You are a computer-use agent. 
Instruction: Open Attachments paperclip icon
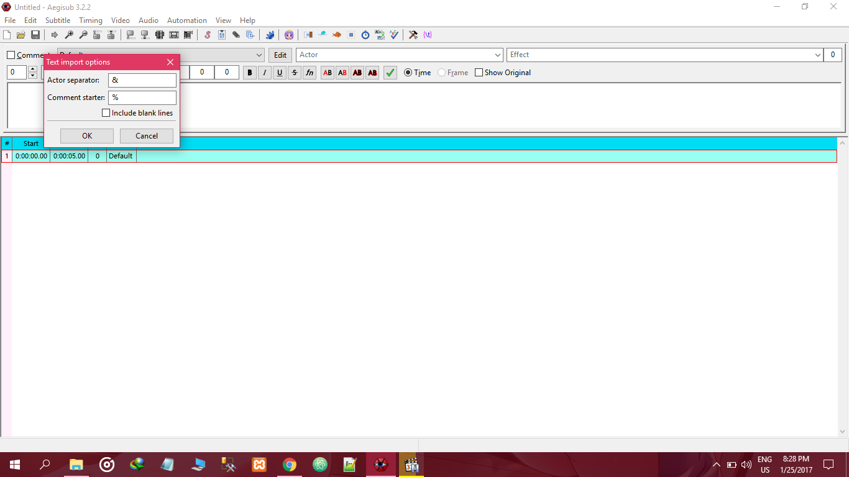(x=236, y=35)
